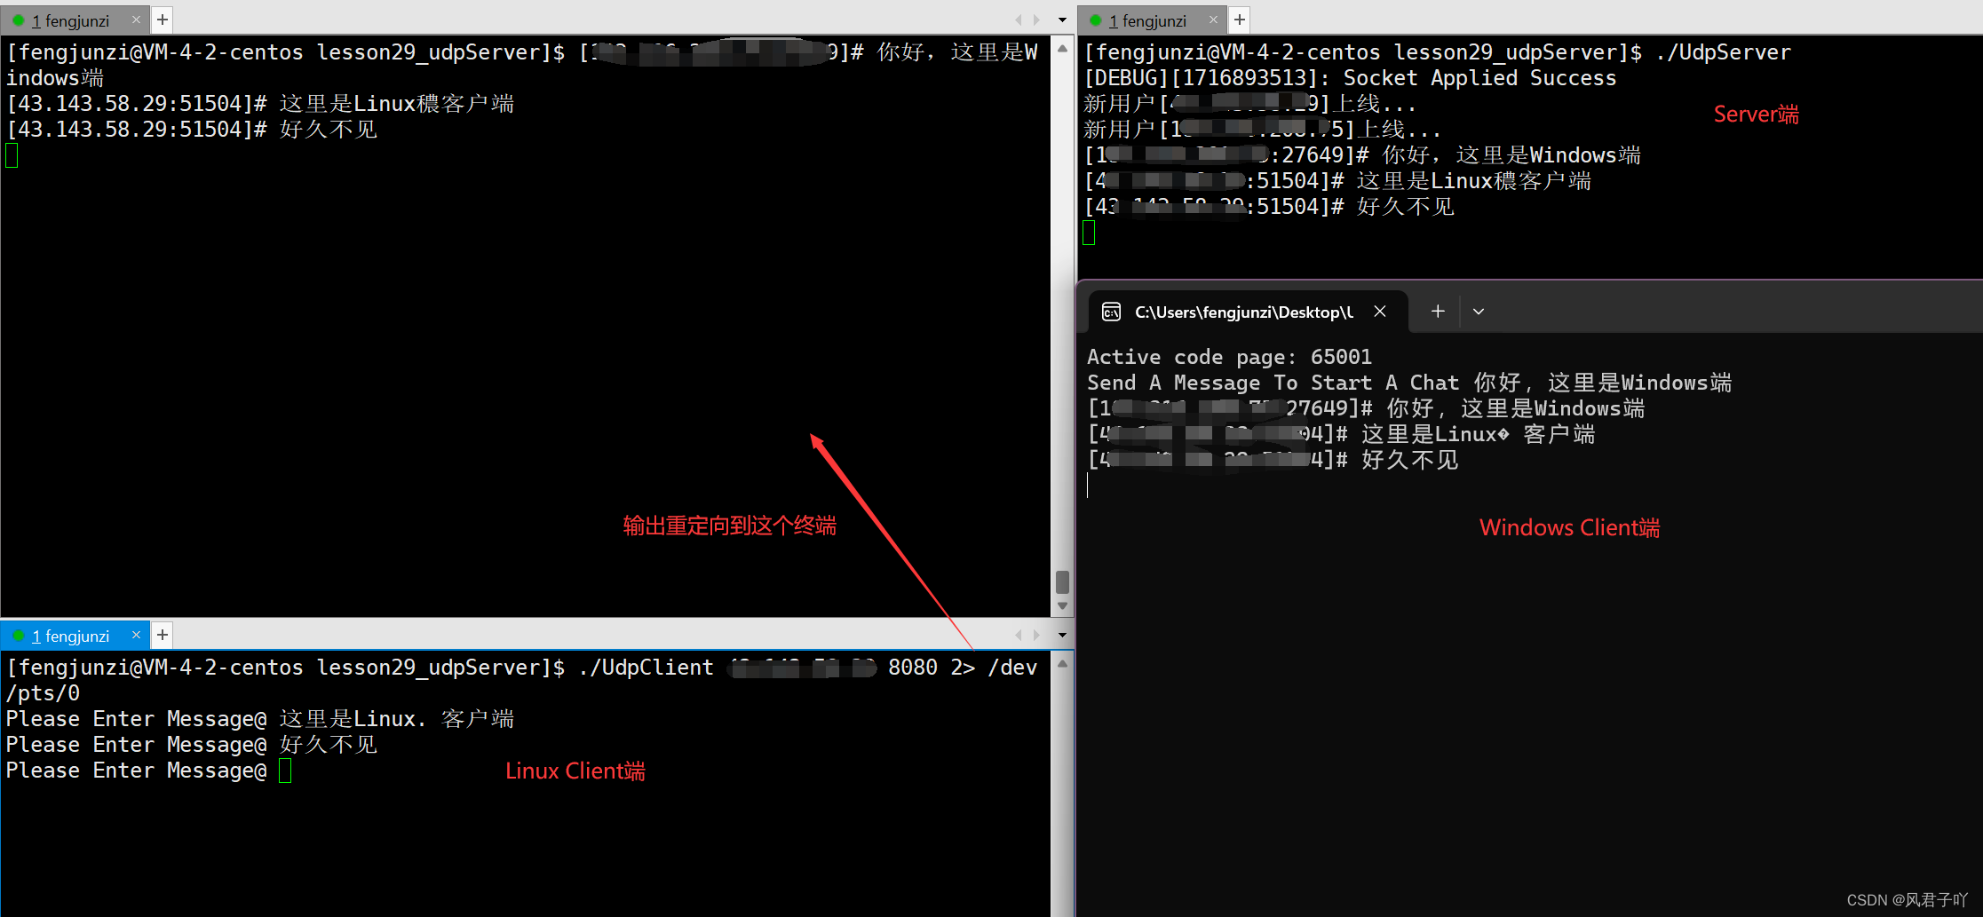Image resolution: width=1983 pixels, height=917 pixels.
Task: Close the fengjunzi tab in the Server pane
Action: [1213, 20]
